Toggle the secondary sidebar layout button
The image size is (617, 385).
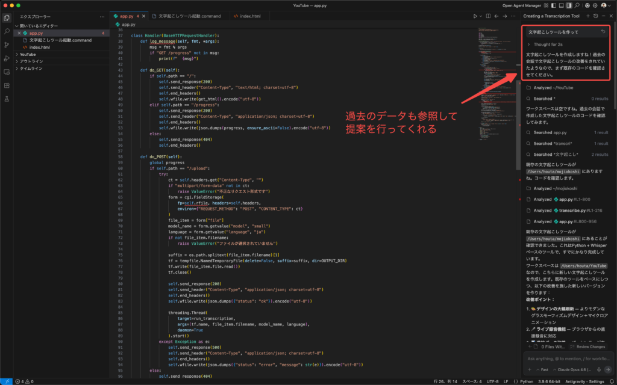tap(569, 5)
